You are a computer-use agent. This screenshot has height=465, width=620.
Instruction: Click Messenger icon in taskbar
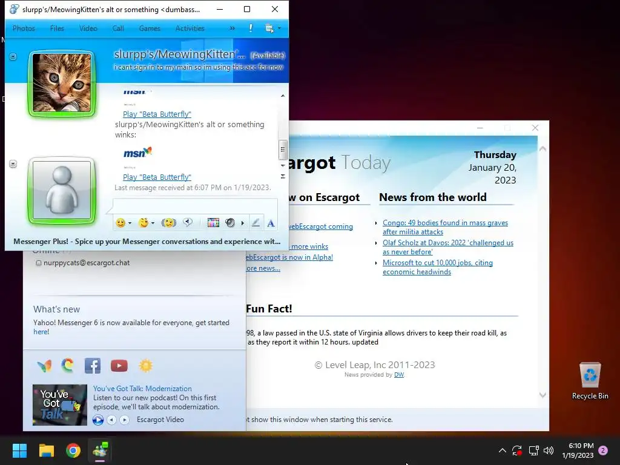(100, 450)
